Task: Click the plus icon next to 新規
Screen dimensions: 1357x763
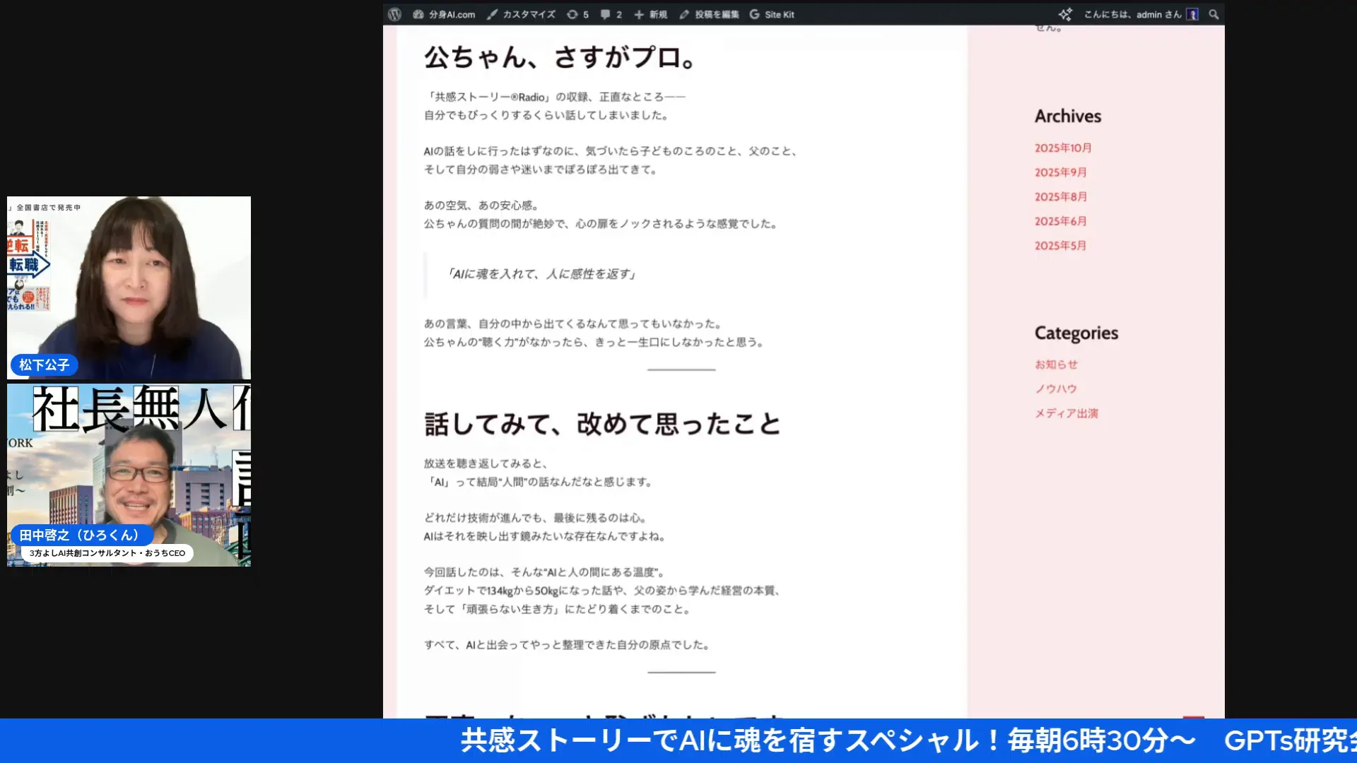Action: point(638,13)
